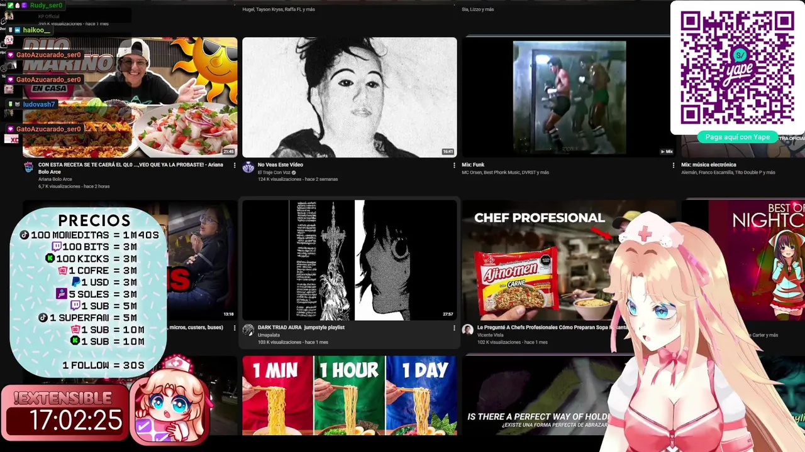
Task: Open 'Ariana Bolo Arce' channel name under title
Action: (55, 179)
